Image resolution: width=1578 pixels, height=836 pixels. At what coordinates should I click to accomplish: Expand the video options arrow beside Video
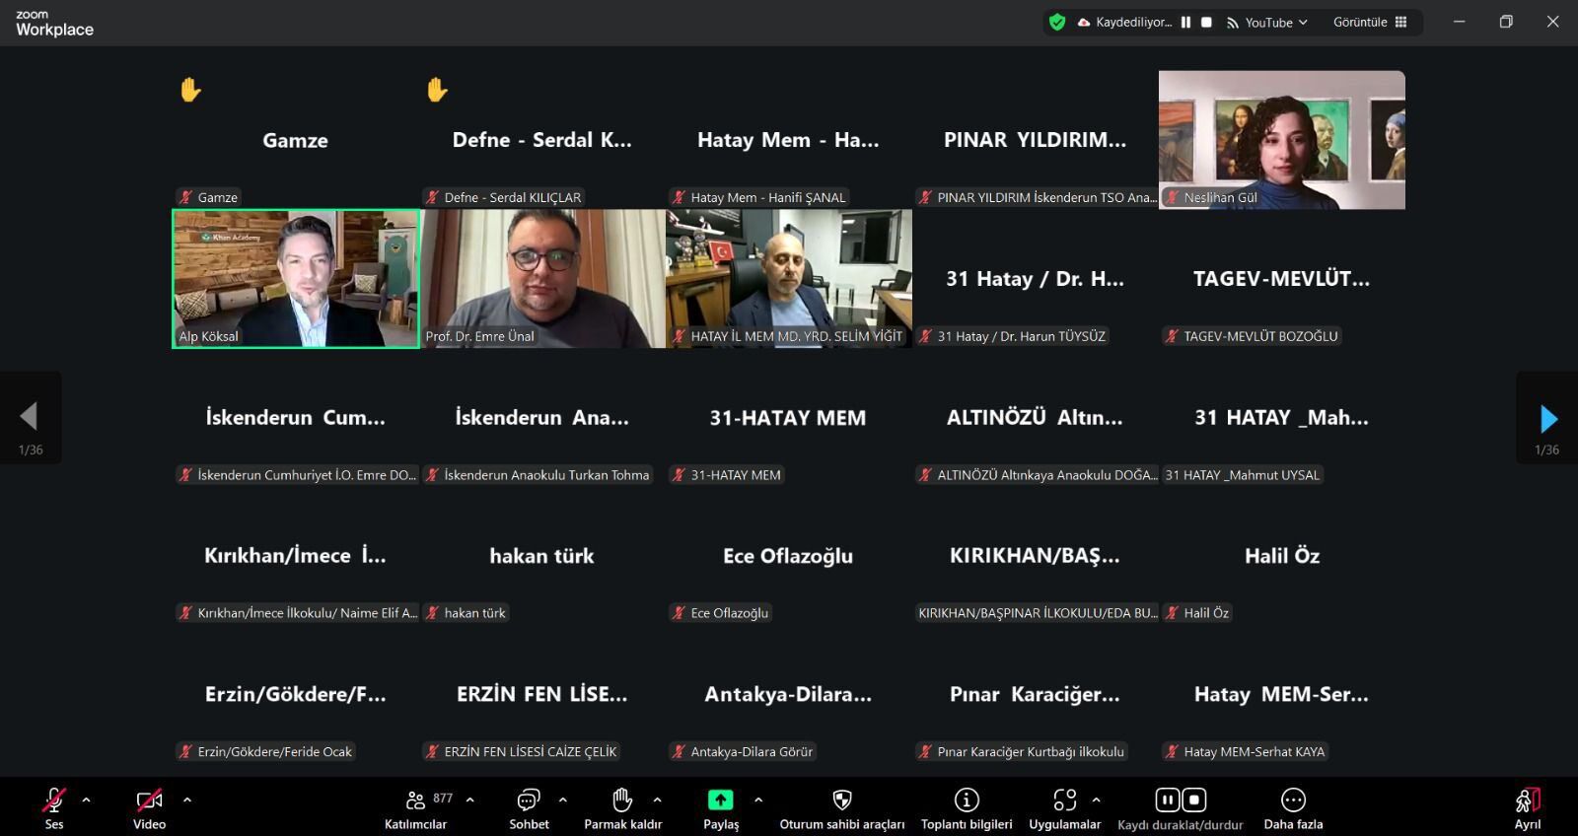click(187, 800)
